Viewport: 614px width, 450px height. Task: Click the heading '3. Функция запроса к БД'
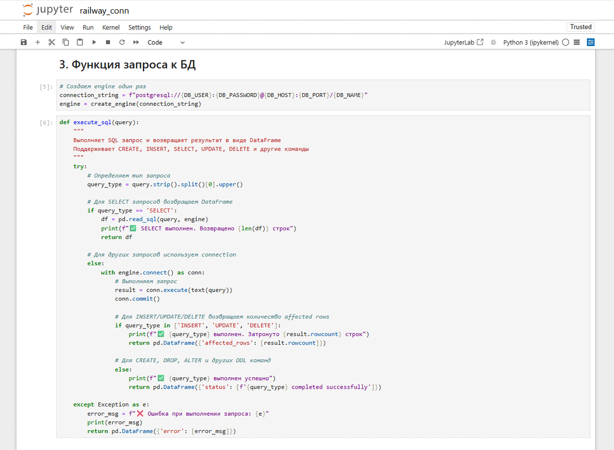tap(127, 65)
